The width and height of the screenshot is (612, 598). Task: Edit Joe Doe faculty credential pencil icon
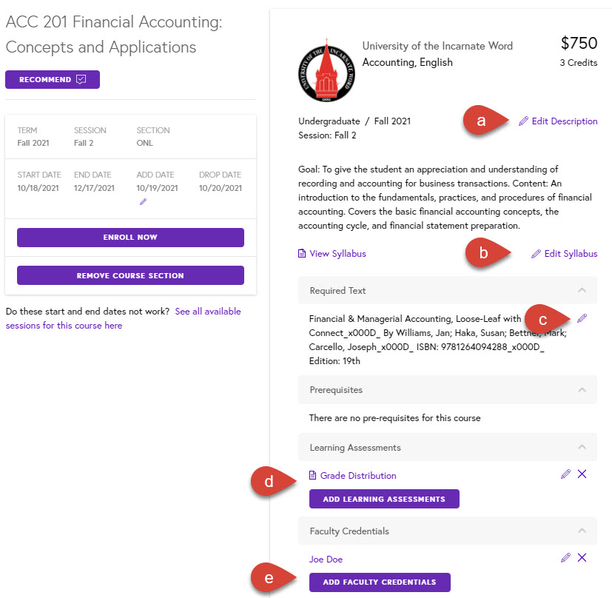coord(565,558)
